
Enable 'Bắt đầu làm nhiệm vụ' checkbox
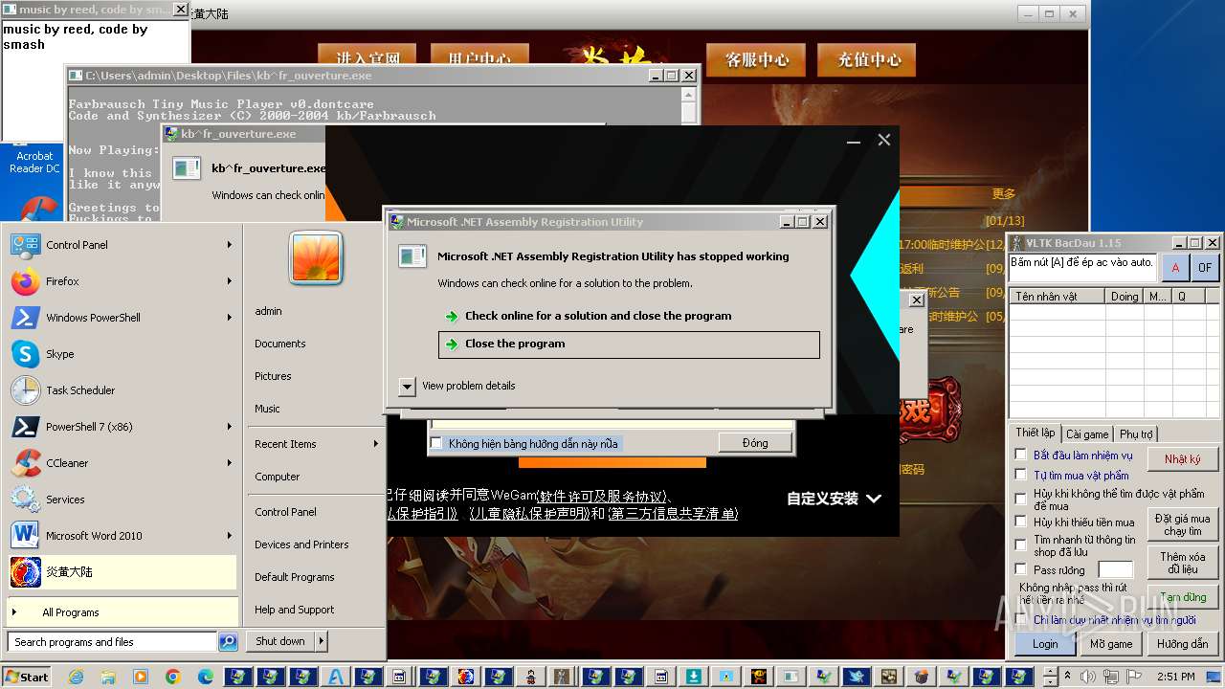(x=1021, y=455)
